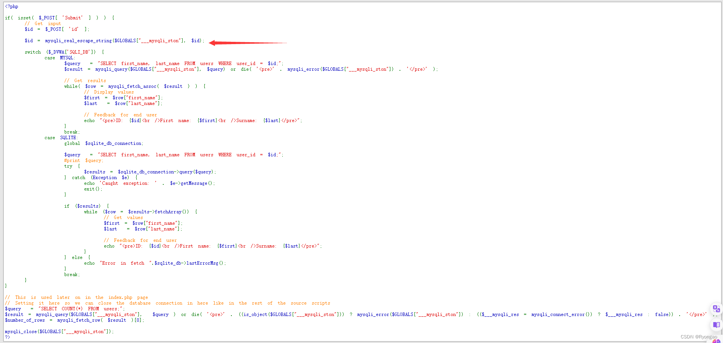723x343 pixels.
Task: Click the mysqli_close($GLOBALS["___mysqli_ston"]); line
Action: point(59,332)
